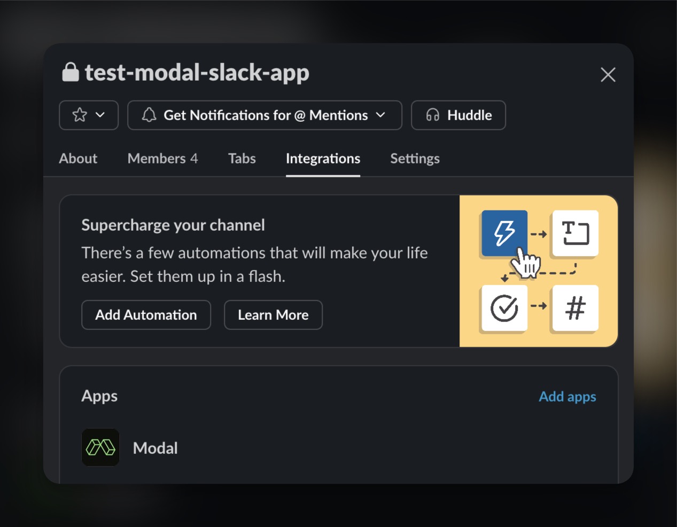Screen dimensions: 677x527
Task: Click the Add apps link
Action: (x=567, y=397)
